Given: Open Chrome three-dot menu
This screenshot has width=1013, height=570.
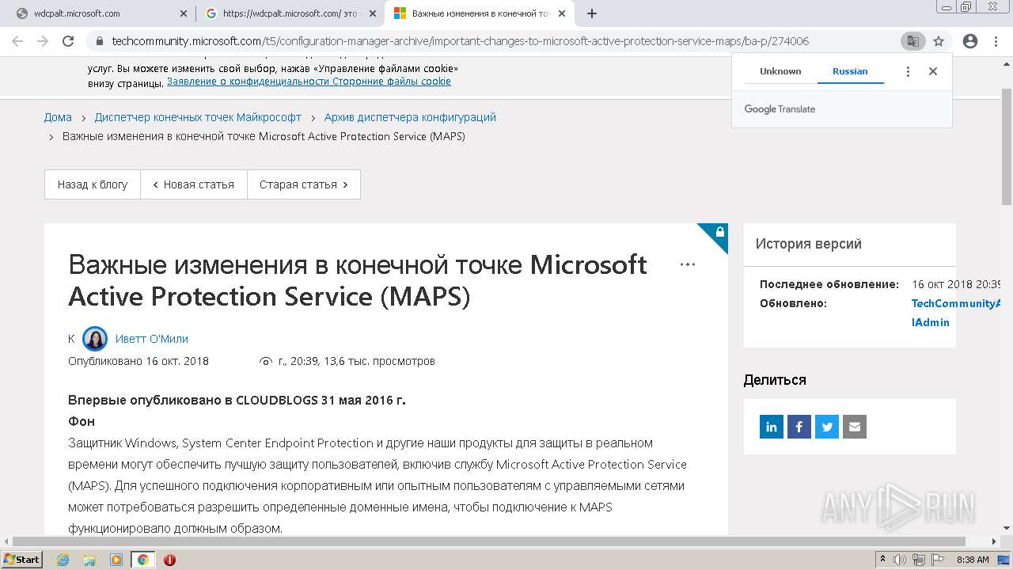Looking at the screenshot, I should click(x=996, y=41).
